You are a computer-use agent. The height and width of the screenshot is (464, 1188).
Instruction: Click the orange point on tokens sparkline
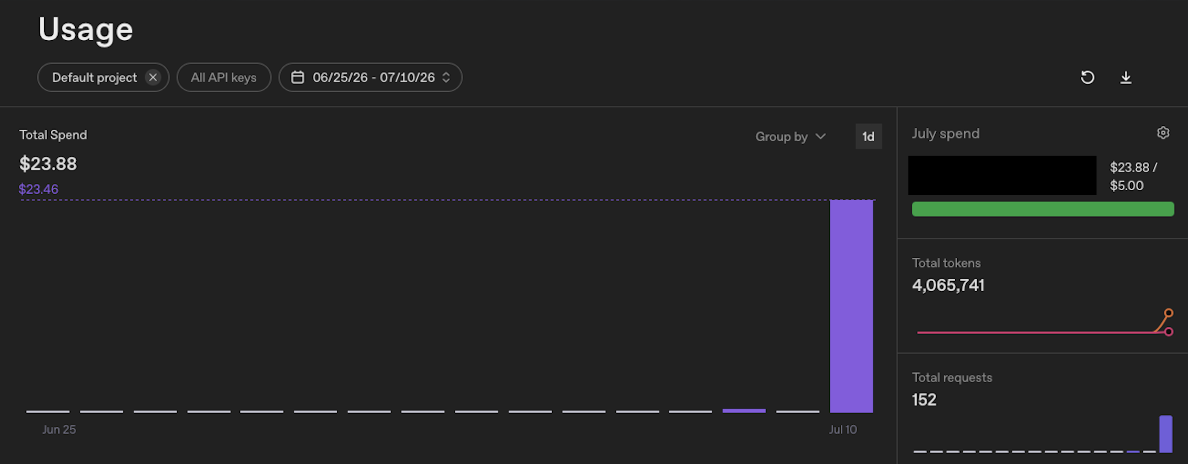tap(1169, 313)
